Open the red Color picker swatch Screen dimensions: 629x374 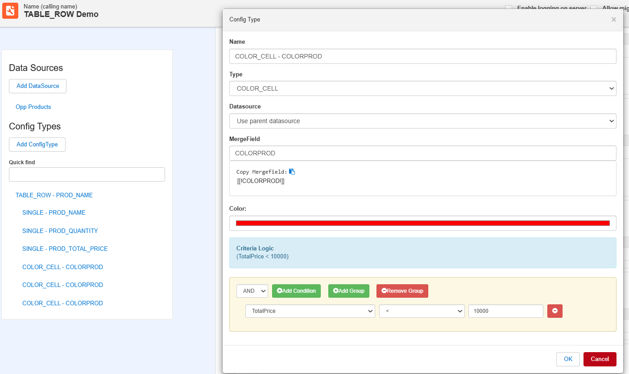point(423,223)
